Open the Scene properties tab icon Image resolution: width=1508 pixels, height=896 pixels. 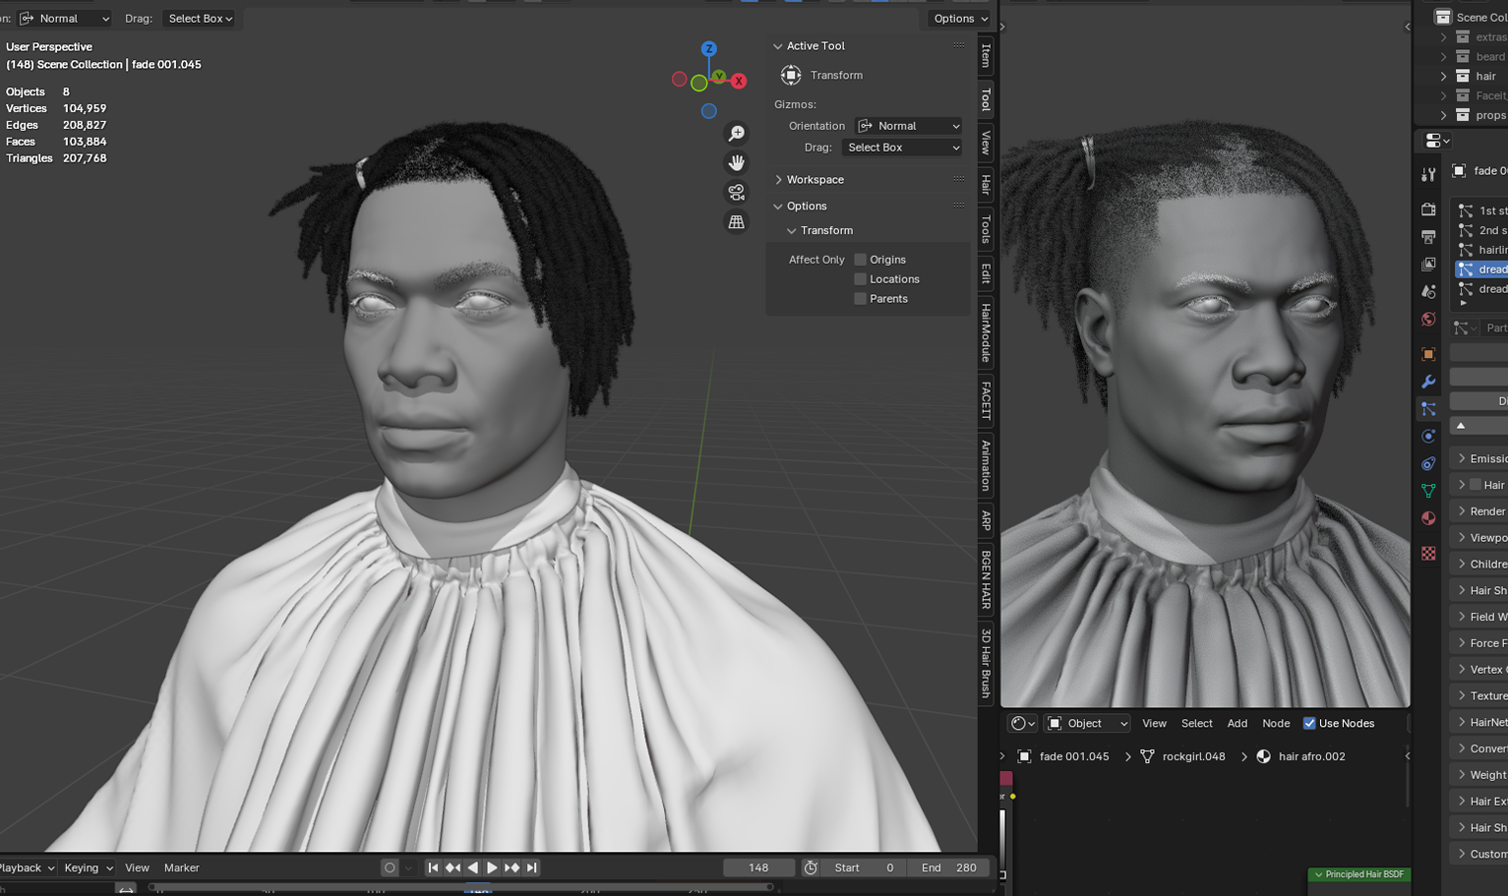pyautogui.click(x=1428, y=292)
